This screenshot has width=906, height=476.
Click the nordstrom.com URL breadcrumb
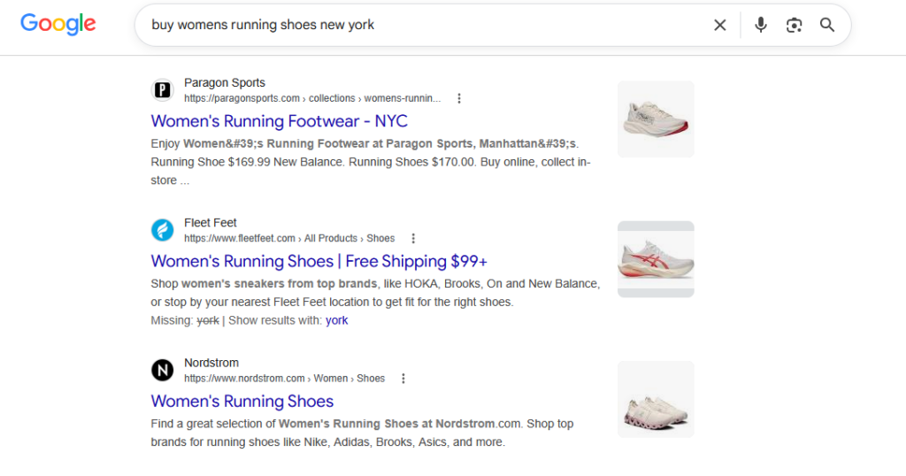point(284,379)
